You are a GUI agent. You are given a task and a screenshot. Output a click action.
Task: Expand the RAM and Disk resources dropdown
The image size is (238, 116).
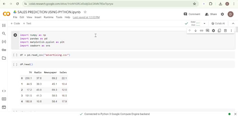[204, 24]
